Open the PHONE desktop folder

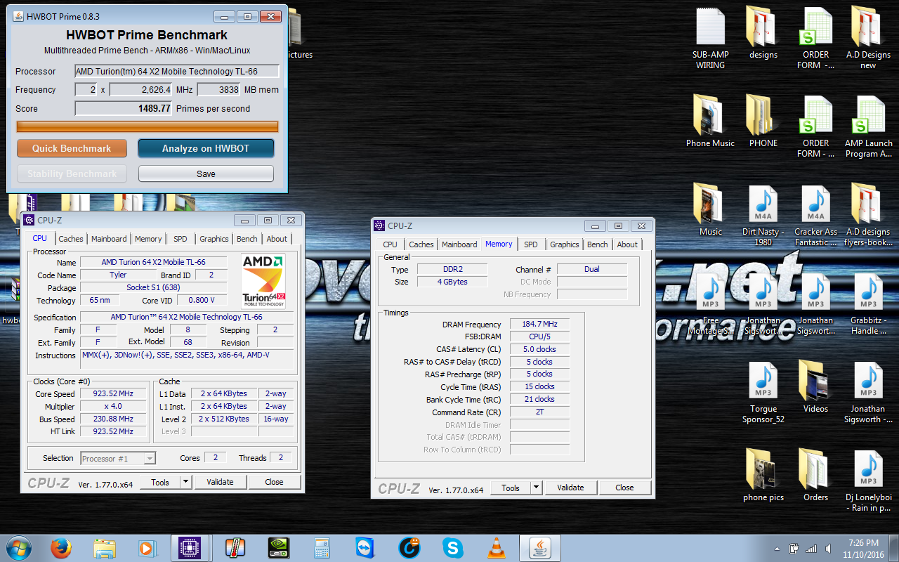tap(763, 122)
